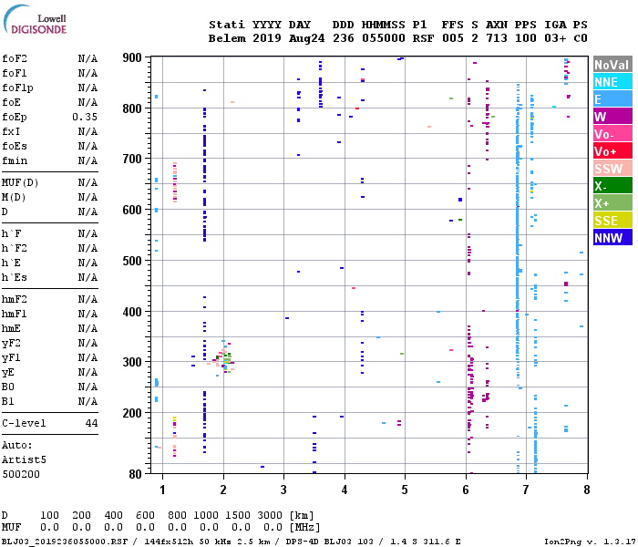This screenshot has height=547, width=638.
Task: Click the h`F parameter label
Action: 11,233
